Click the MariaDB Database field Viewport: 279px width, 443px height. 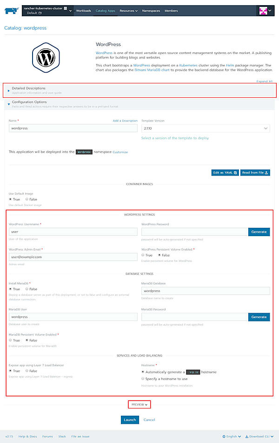206,291
